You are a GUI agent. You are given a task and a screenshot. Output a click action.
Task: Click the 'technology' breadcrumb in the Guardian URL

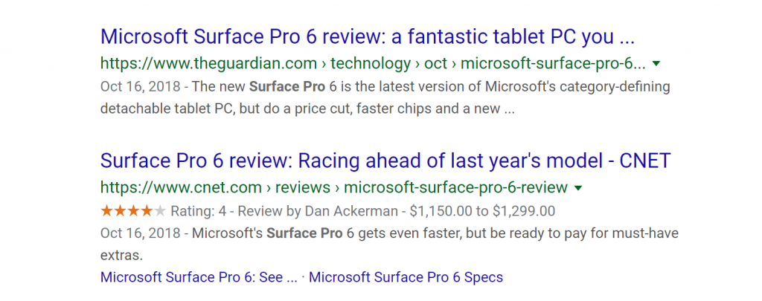click(x=371, y=63)
